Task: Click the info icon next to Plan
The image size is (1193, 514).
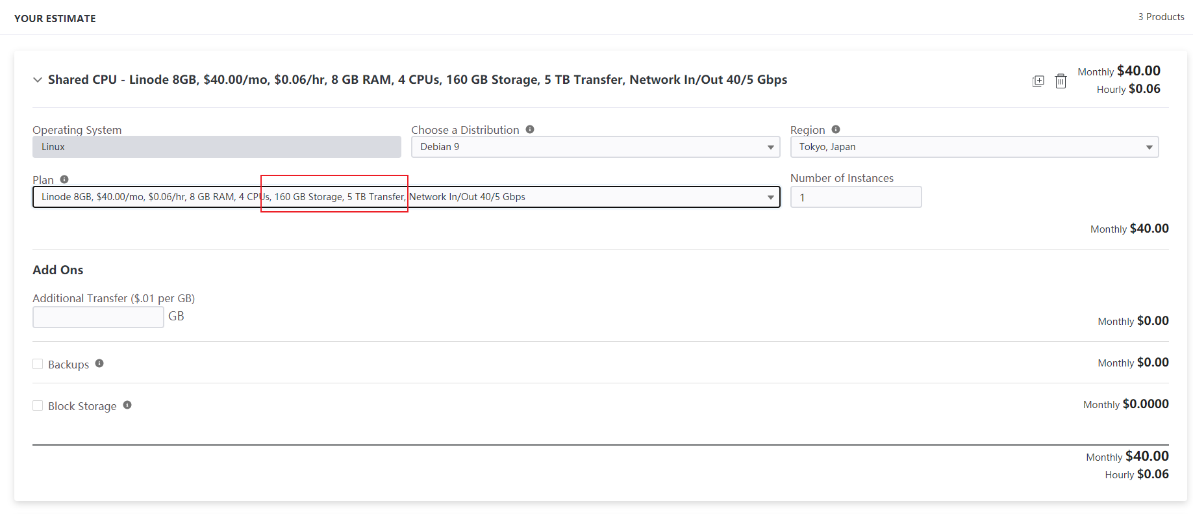Action: pyautogui.click(x=64, y=179)
